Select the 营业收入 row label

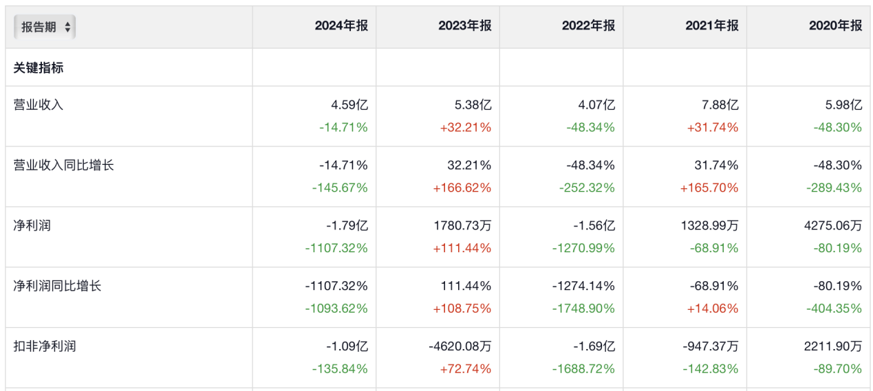coord(39,105)
